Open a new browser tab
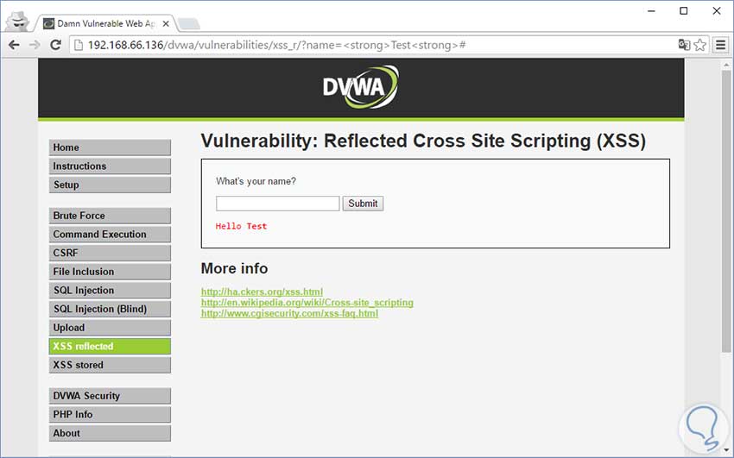Screen dimensions: 734x458 coord(189,23)
